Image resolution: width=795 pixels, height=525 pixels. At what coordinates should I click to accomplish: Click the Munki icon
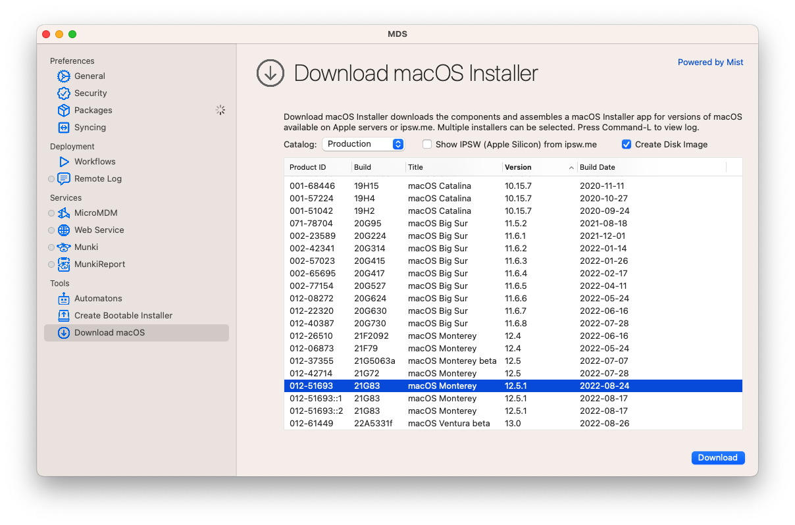pyautogui.click(x=64, y=247)
